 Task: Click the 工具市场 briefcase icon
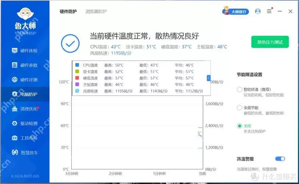[14, 138]
